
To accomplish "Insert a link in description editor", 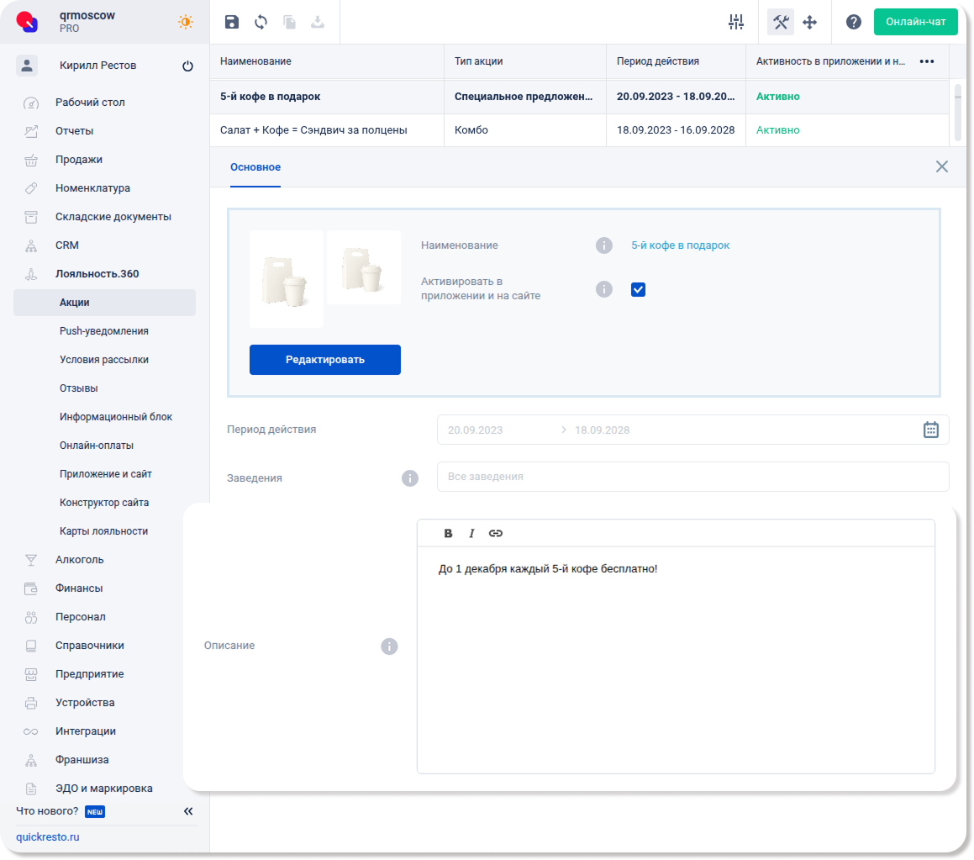I will pos(496,533).
